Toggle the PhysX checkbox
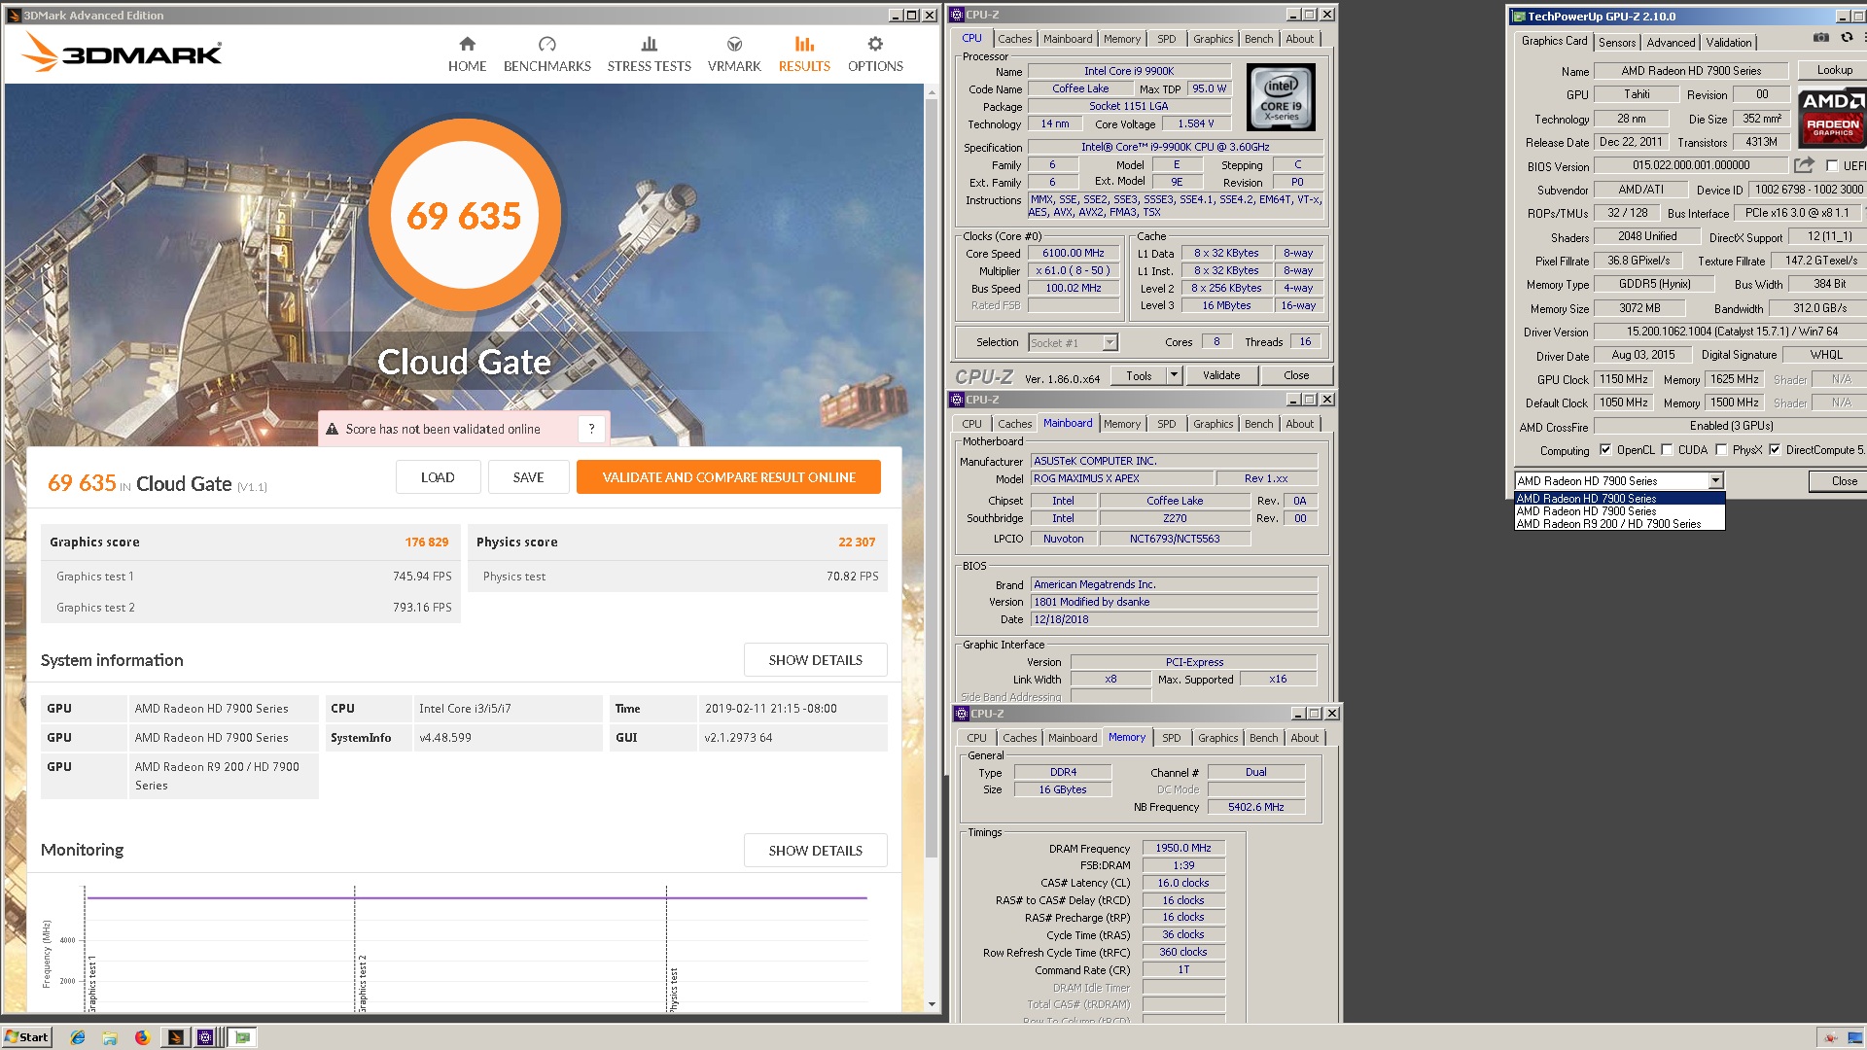1867x1050 pixels. 1721,450
